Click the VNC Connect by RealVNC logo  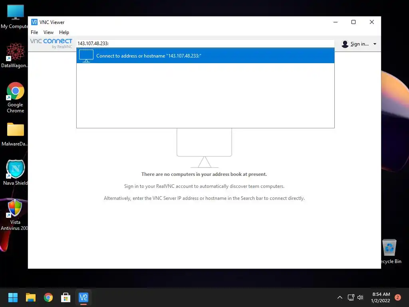point(51,43)
